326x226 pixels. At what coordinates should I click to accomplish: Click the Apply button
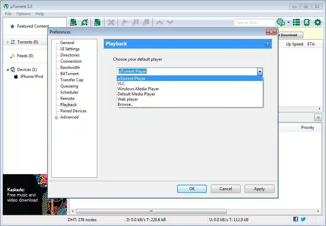click(x=259, y=188)
